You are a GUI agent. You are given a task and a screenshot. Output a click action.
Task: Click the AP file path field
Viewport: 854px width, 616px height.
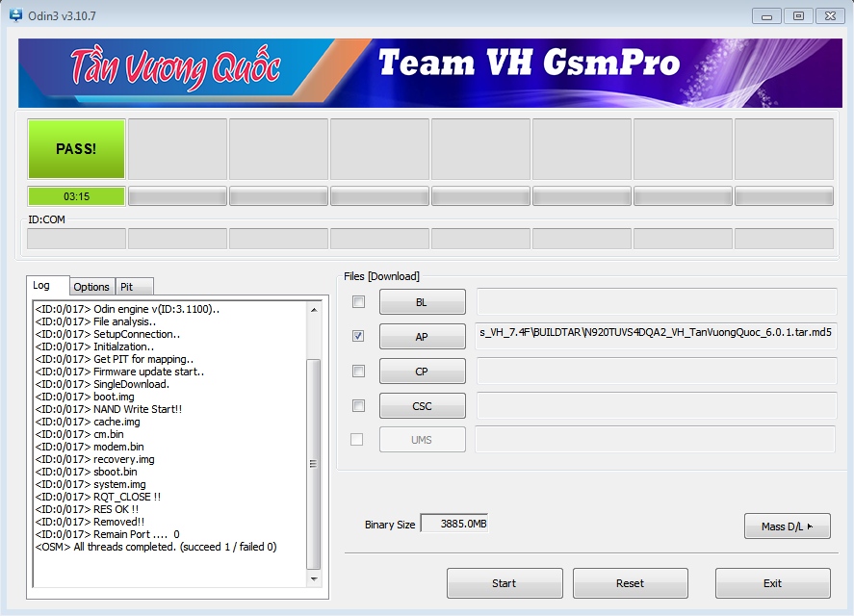pyautogui.click(x=656, y=333)
